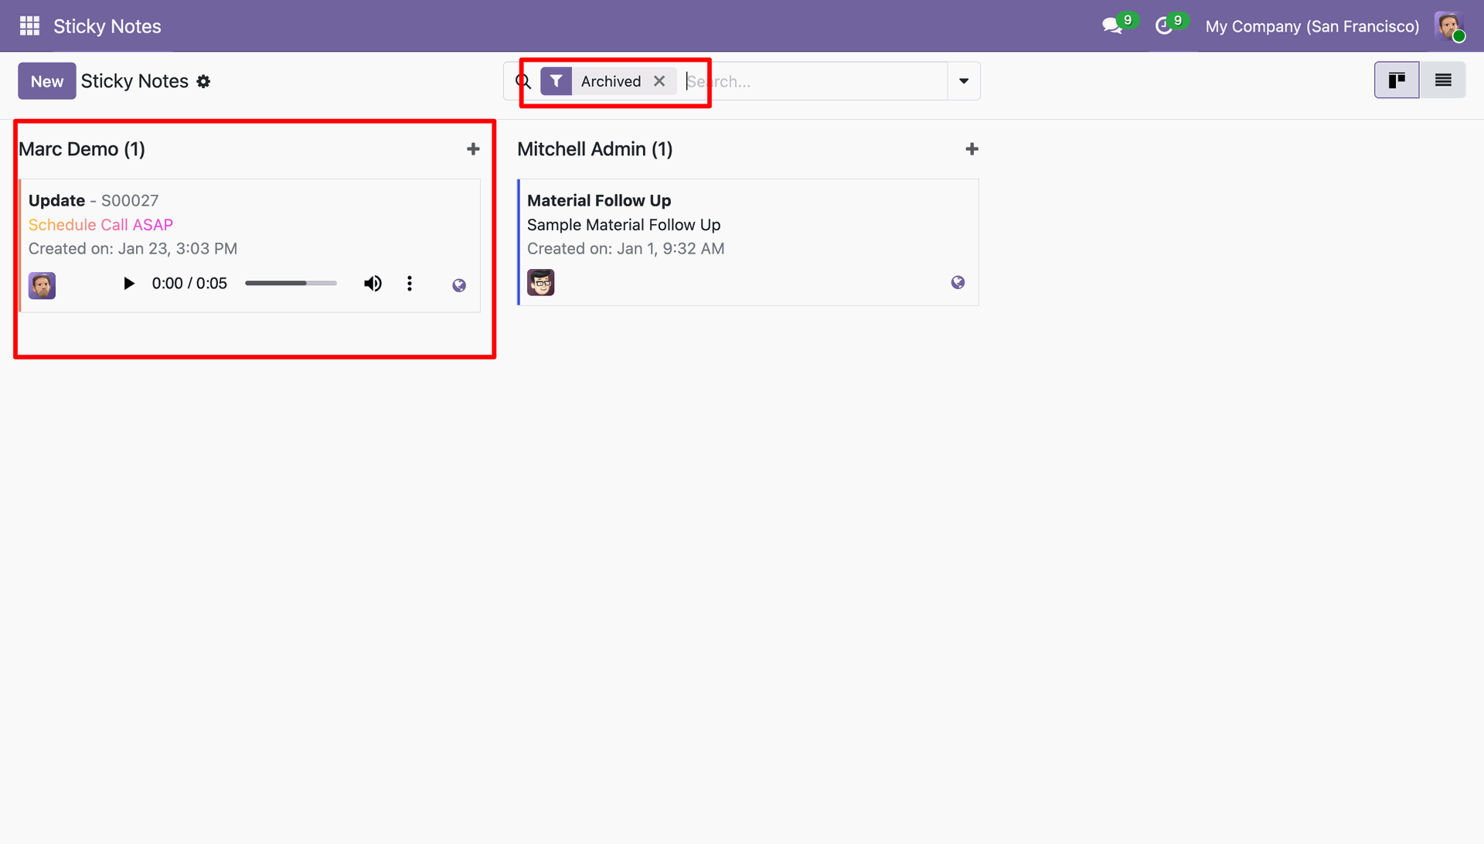
Task: Click the New button
Action: pyautogui.click(x=47, y=81)
